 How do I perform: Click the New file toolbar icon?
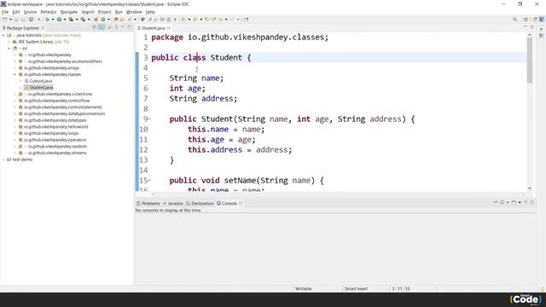tap(5, 20)
